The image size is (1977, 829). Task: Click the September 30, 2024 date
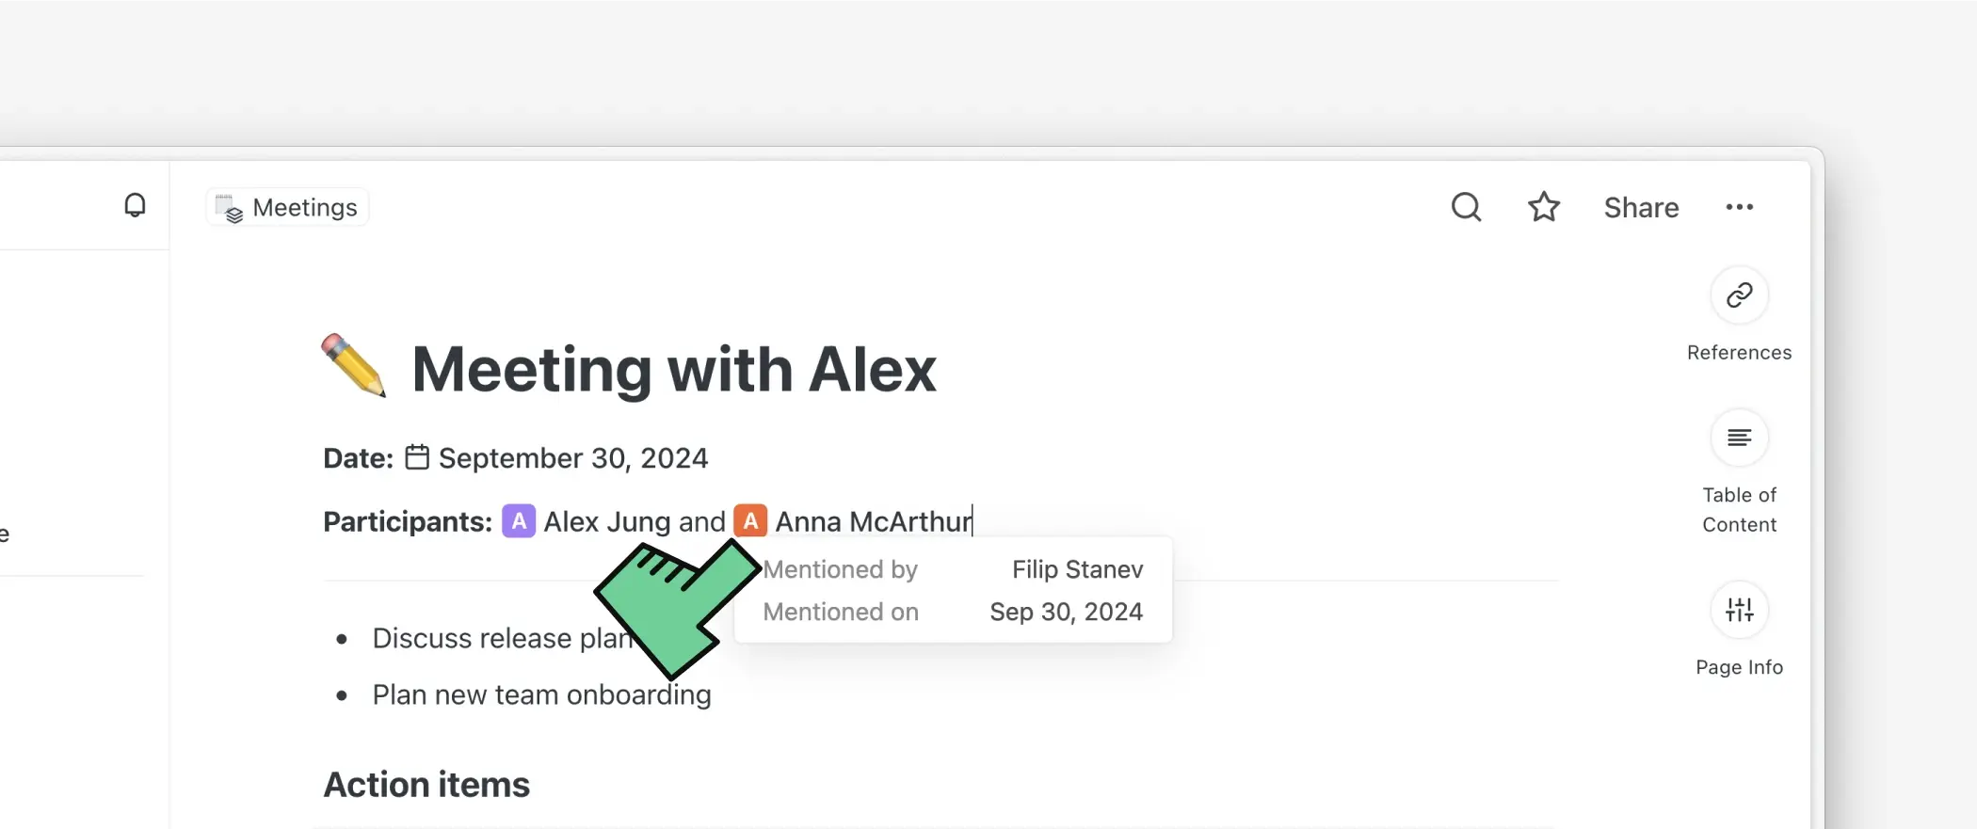point(572,458)
